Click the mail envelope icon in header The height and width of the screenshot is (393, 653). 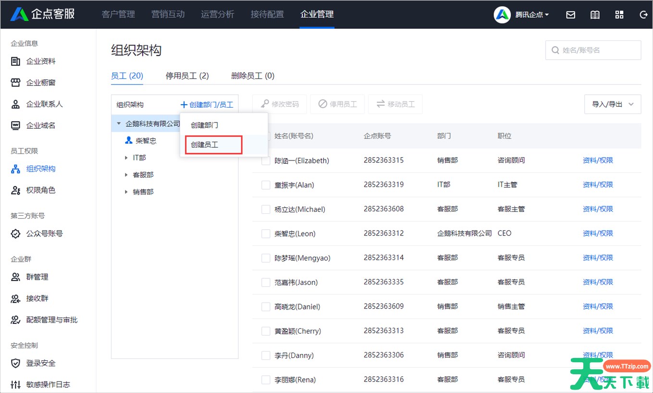(570, 15)
